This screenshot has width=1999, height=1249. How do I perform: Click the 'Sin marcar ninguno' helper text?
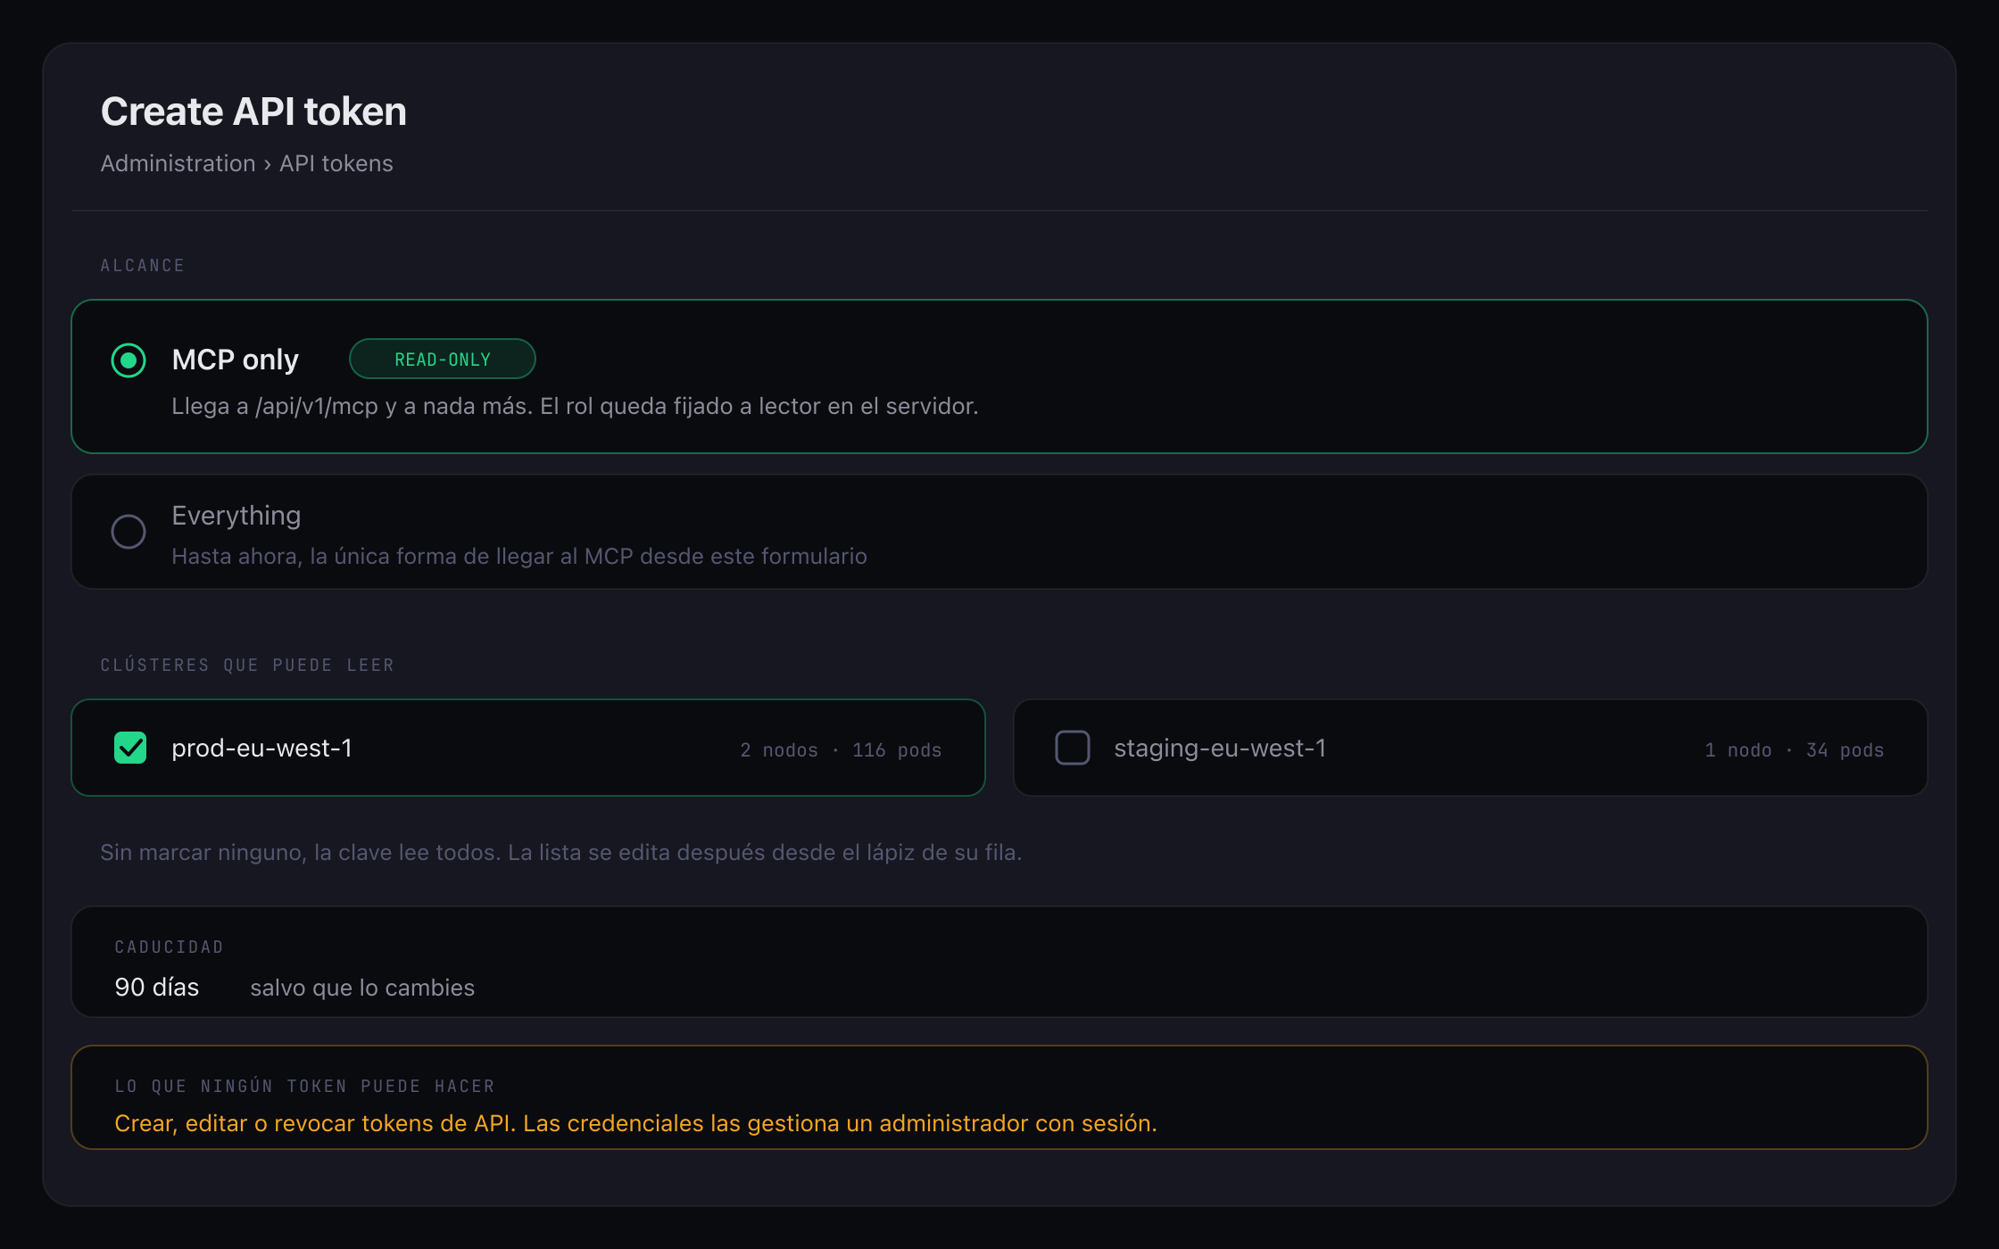(561, 852)
